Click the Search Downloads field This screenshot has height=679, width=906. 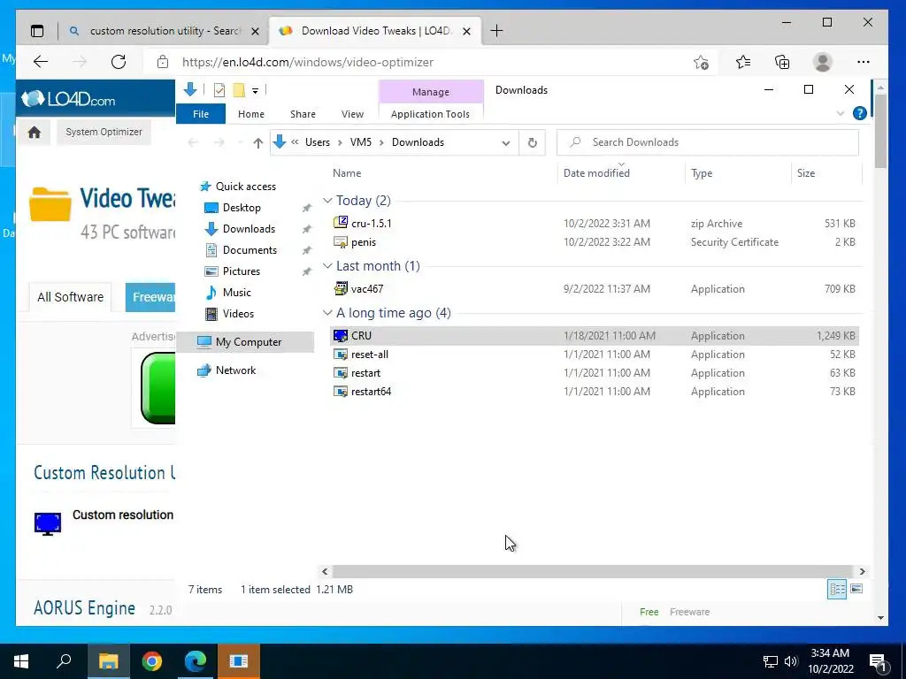click(x=707, y=142)
